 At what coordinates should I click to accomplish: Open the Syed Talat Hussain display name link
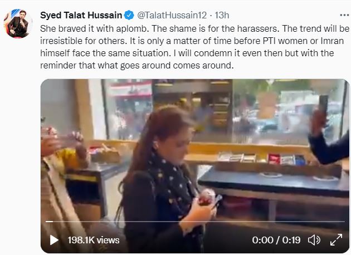81,15
